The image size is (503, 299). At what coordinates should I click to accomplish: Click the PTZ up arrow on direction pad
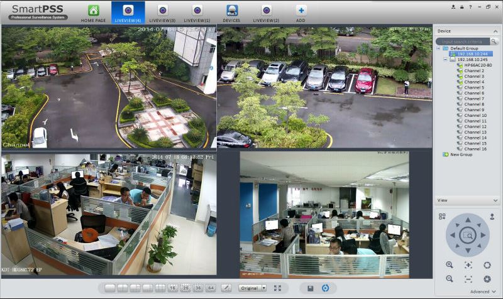(x=468, y=220)
